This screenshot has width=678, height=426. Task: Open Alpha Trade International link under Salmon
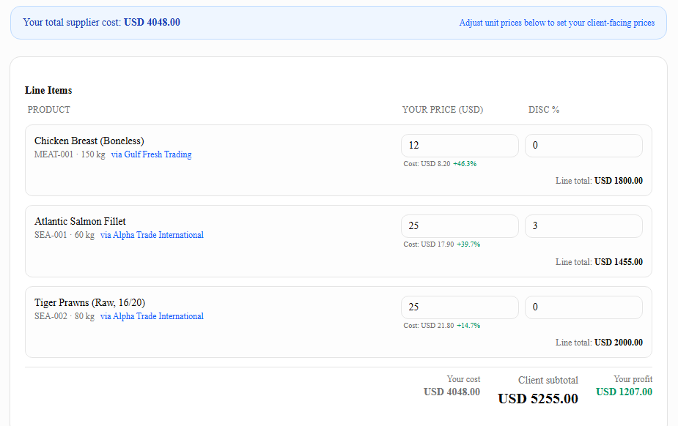tap(152, 235)
